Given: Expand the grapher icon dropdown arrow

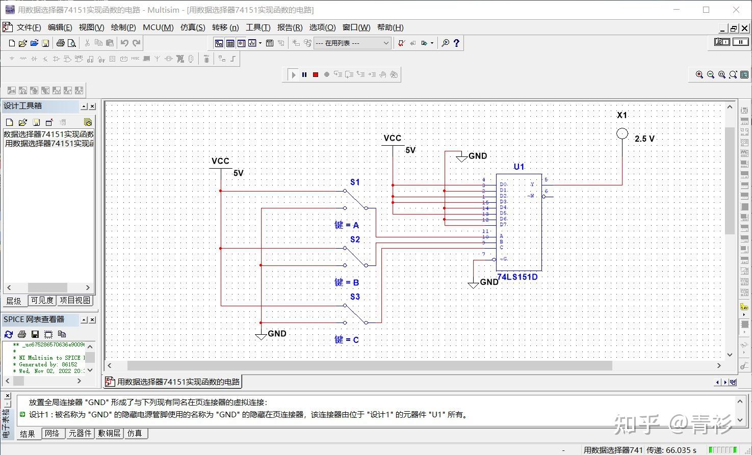Looking at the screenshot, I should (260, 43).
